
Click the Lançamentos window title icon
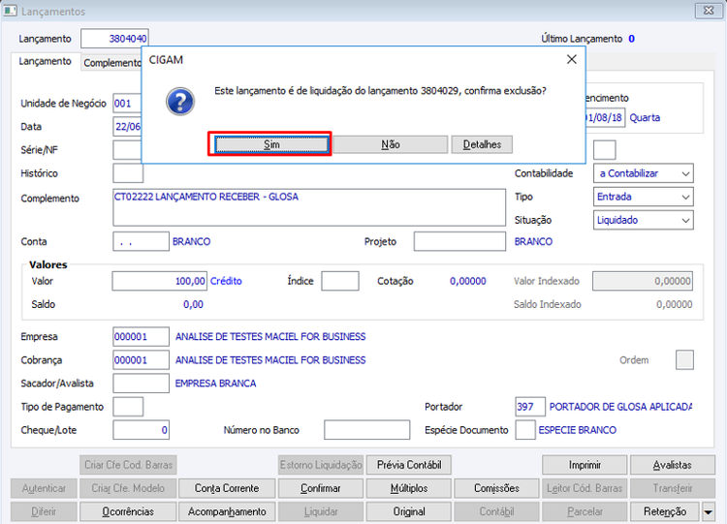[x=10, y=11]
